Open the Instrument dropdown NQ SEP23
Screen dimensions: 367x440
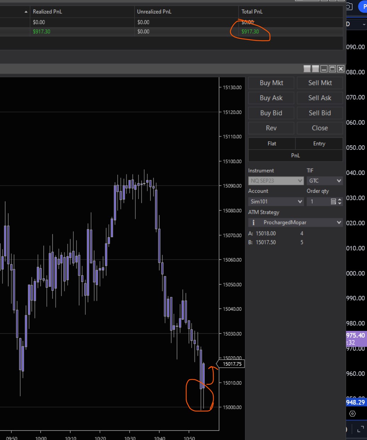pyautogui.click(x=276, y=181)
